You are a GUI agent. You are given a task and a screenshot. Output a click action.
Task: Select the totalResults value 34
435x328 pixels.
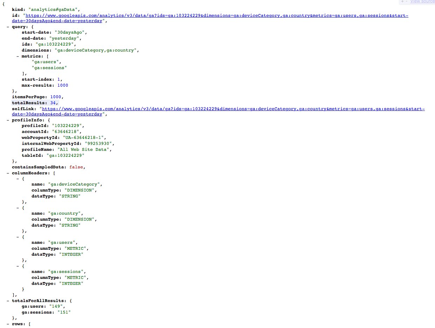(x=53, y=103)
